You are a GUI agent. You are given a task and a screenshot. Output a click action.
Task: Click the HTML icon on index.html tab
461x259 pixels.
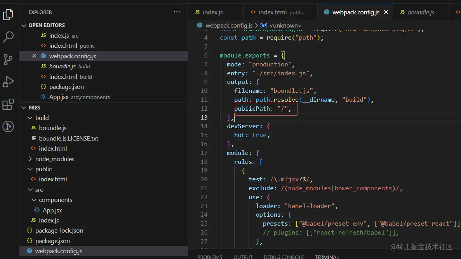(253, 12)
